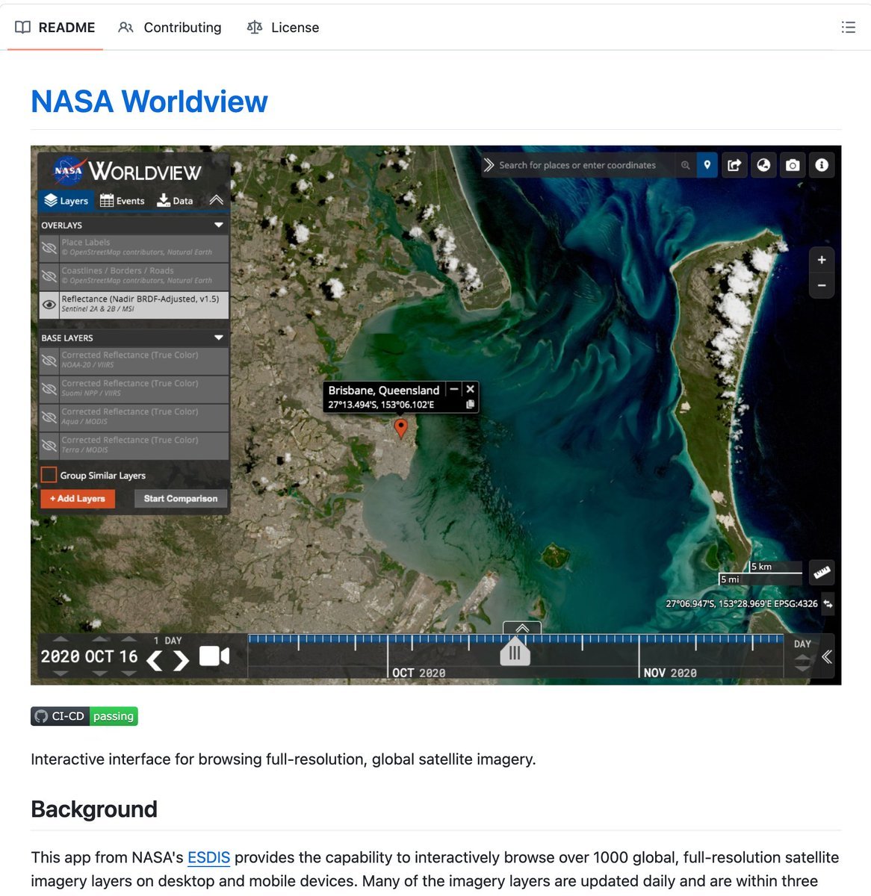Minimize the Brisbane location tooltip
Screen dimensions: 871x896
click(x=453, y=389)
